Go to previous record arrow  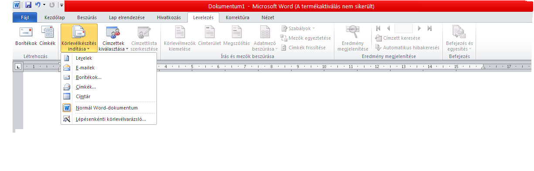388,28
